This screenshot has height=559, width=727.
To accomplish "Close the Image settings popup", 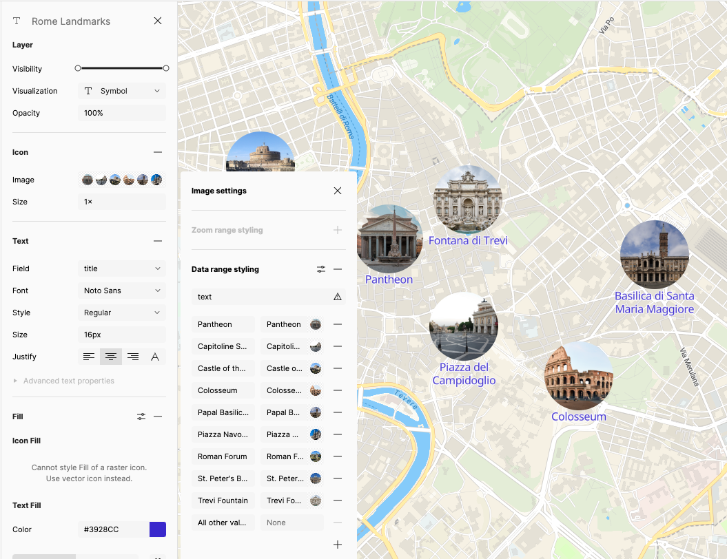I will [x=338, y=191].
